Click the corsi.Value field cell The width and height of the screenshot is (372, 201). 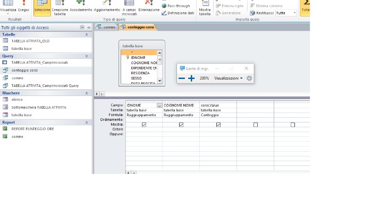(218, 106)
